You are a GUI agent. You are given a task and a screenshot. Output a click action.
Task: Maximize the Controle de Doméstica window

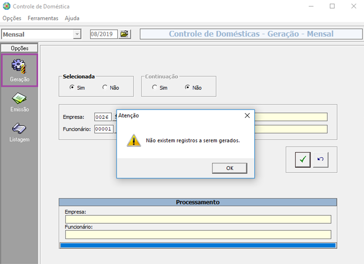click(332, 6)
